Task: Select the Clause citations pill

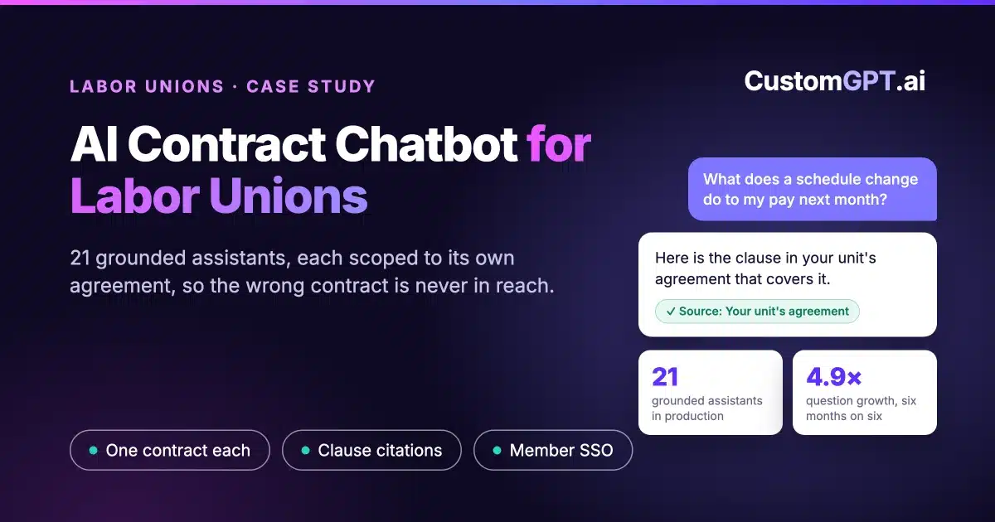Action: click(371, 451)
